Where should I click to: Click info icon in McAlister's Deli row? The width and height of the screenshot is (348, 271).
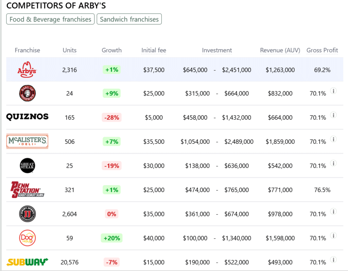333,139
